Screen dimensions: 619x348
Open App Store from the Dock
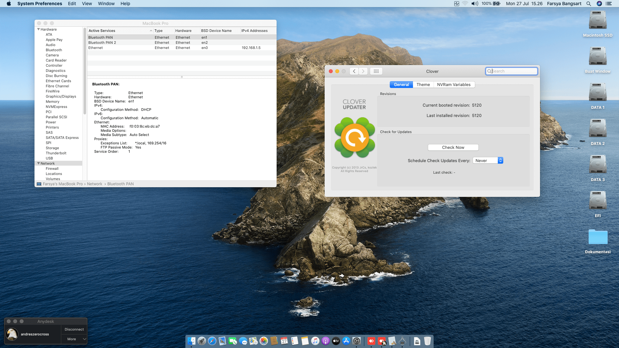(346, 341)
